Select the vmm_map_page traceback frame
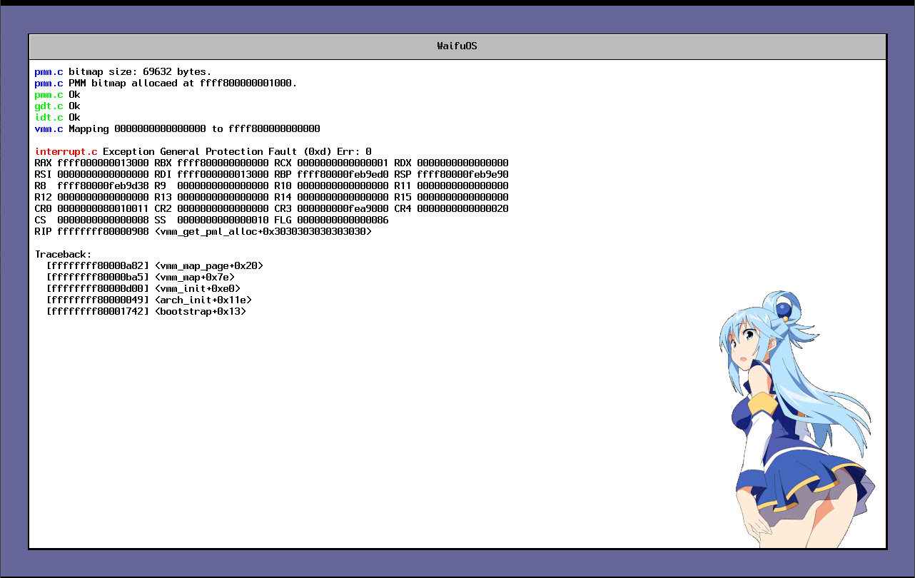 153,265
